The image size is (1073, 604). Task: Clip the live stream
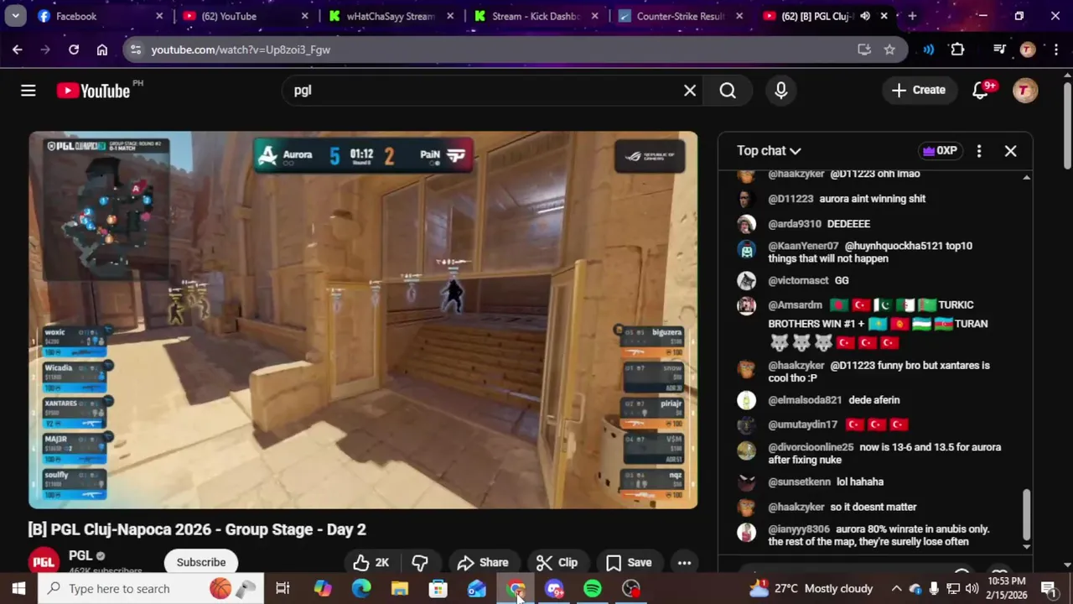coord(557,563)
